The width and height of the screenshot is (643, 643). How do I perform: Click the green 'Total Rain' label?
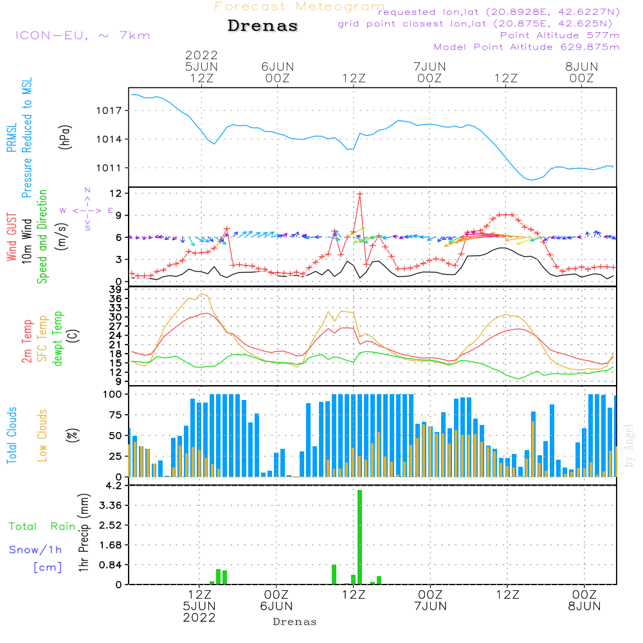click(42, 527)
